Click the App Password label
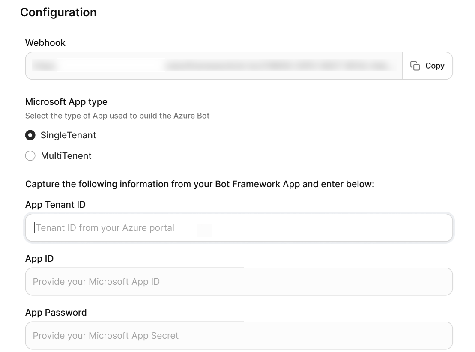The height and width of the screenshot is (352, 475). 56,312
